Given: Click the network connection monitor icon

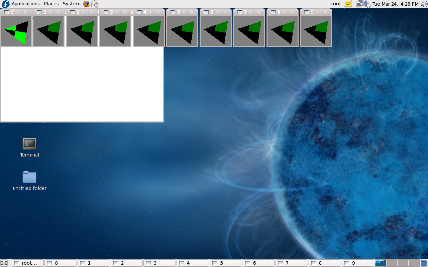Looking at the screenshot, I should coord(359,4).
